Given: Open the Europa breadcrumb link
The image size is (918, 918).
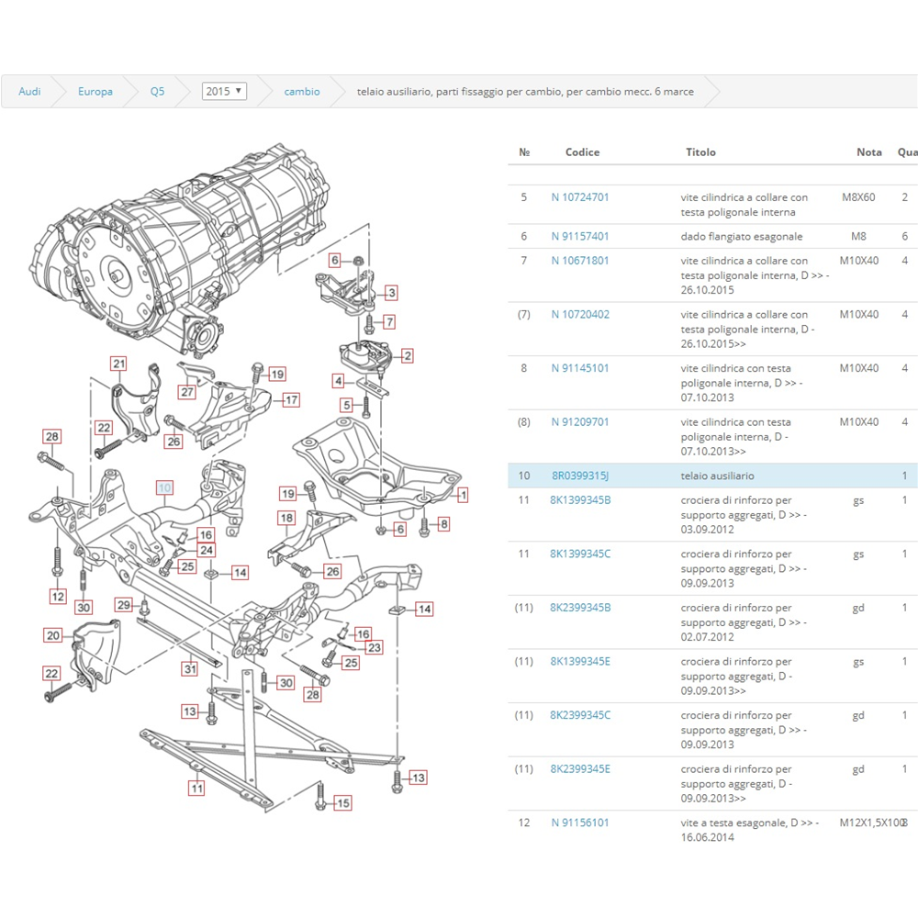Looking at the screenshot, I should pyautogui.click(x=95, y=92).
